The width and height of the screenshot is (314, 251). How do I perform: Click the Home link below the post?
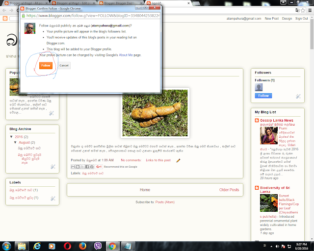pos(145,190)
